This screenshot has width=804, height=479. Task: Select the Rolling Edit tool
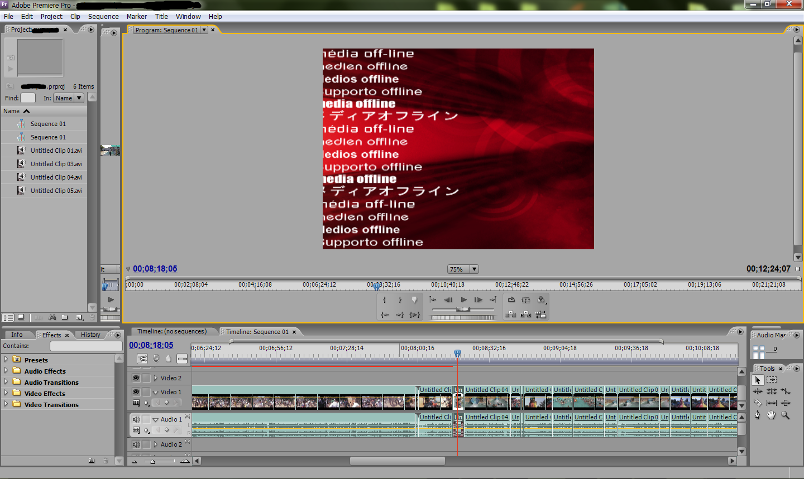(x=772, y=391)
